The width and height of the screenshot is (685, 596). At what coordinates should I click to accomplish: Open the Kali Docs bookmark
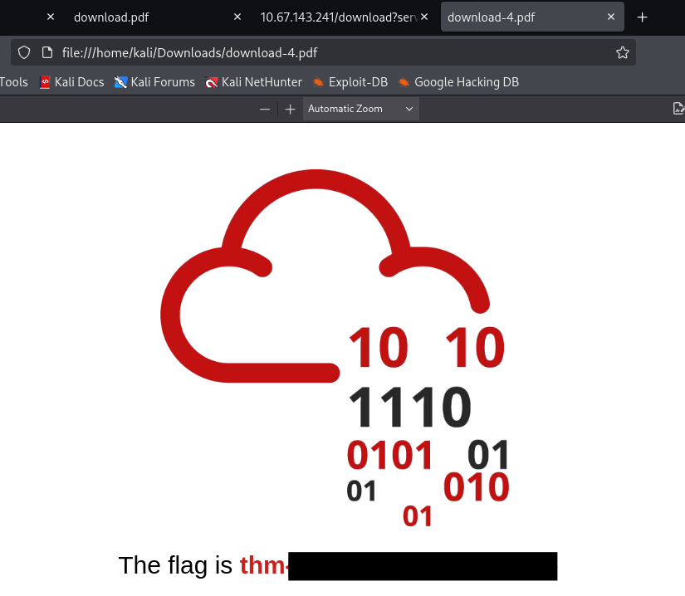(x=71, y=82)
